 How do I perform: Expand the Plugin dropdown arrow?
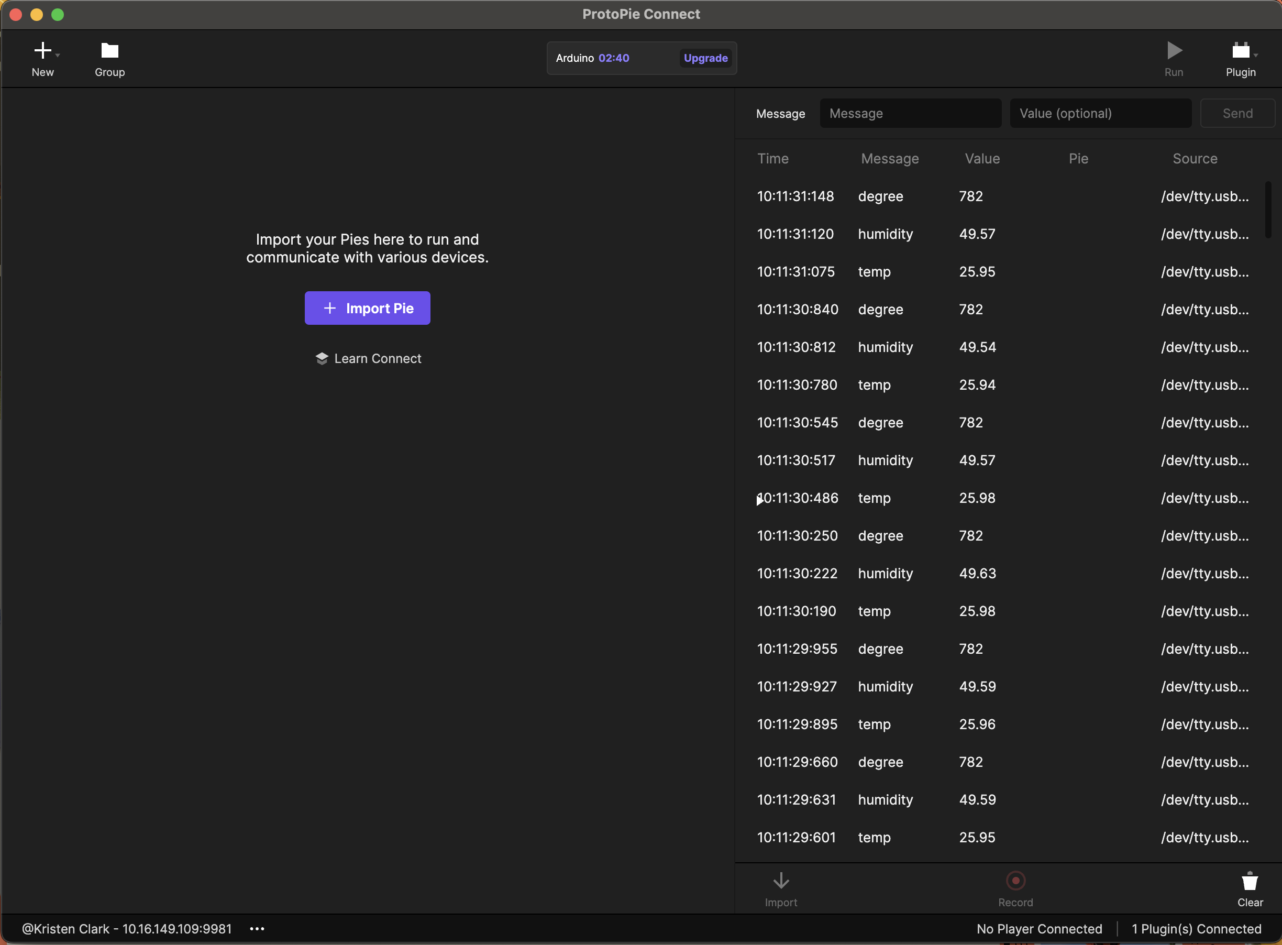1256,56
